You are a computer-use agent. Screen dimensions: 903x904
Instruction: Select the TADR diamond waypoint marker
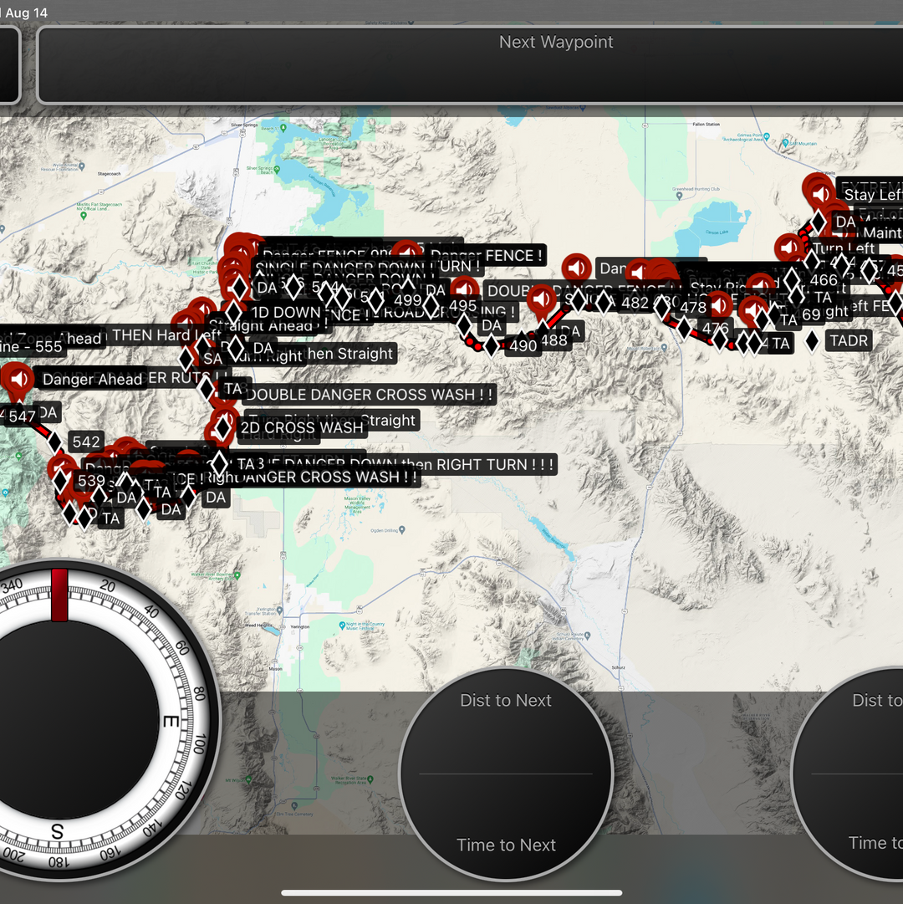pos(812,341)
